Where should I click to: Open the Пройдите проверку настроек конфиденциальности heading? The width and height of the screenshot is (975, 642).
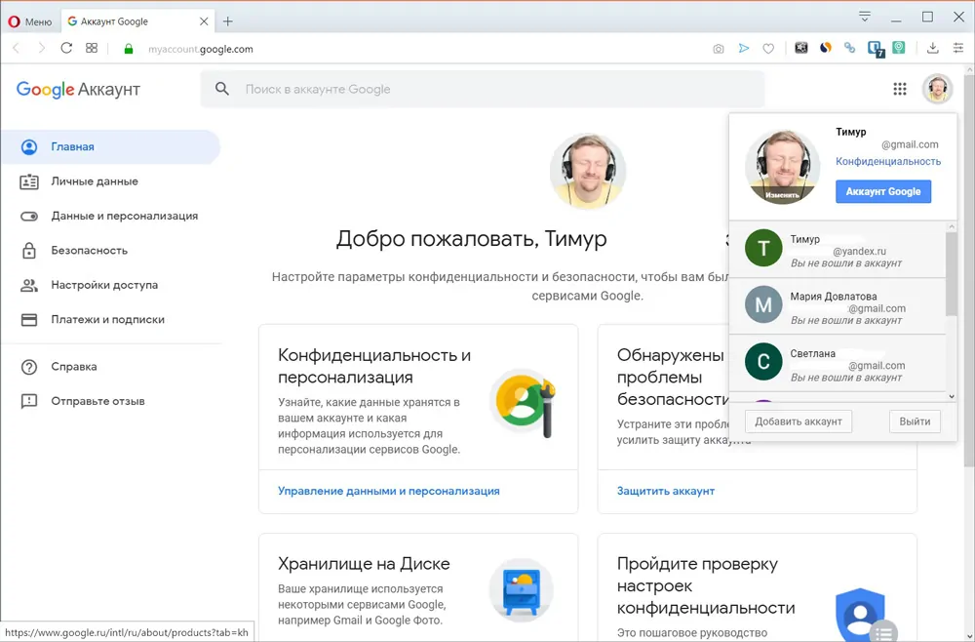pyautogui.click(x=706, y=585)
